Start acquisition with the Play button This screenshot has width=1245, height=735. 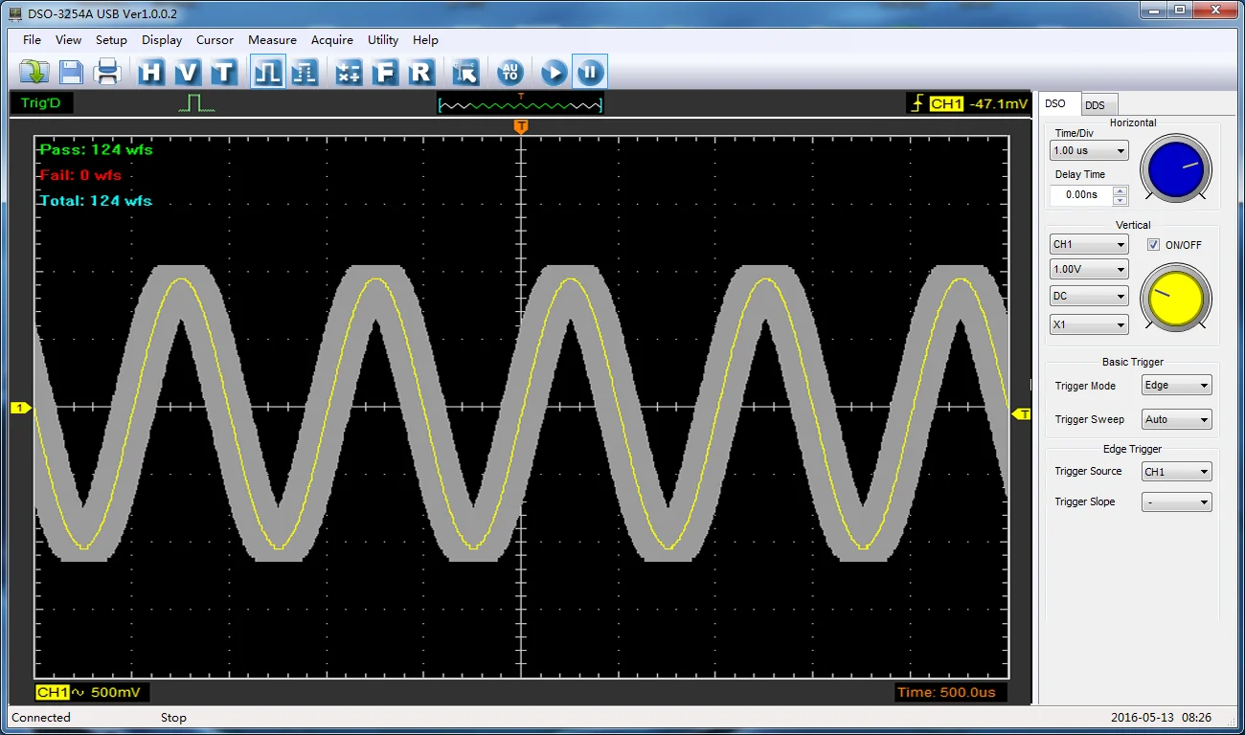(554, 72)
